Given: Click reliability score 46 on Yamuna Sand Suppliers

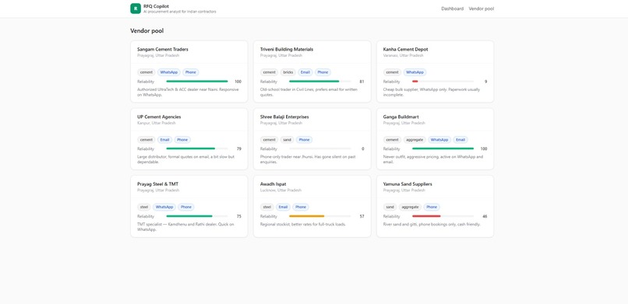Looking at the screenshot, I should tap(485, 216).
